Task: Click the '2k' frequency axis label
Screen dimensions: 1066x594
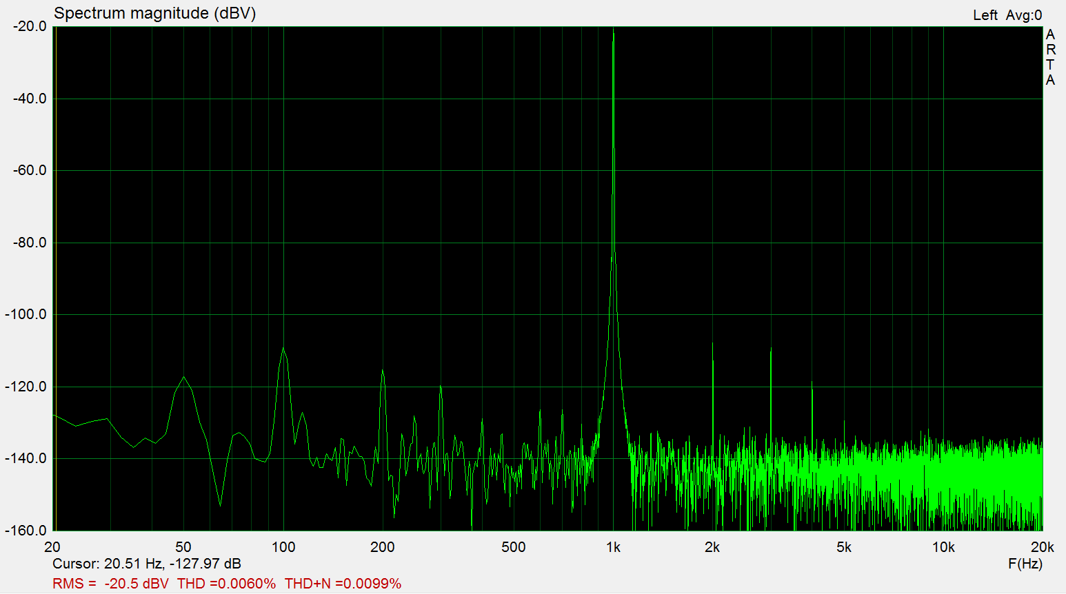Action: coord(712,547)
